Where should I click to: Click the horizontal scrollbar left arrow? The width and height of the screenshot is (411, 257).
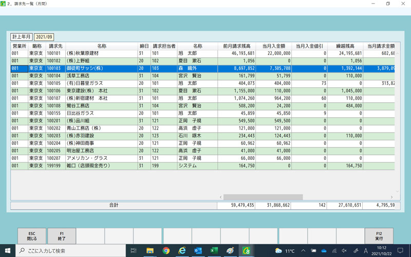(x=221, y=197)
